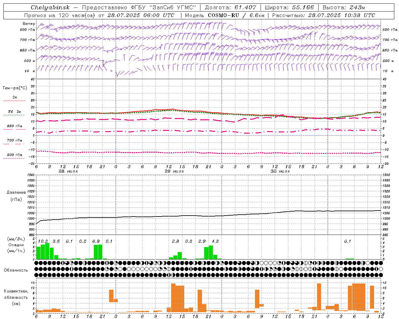Click the "Td 2м" dew point legend label
399x319 pixels.
click(14, 112)
